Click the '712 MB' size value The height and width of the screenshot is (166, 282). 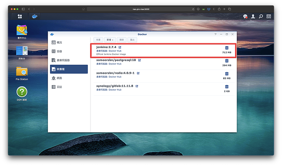(x=227, y=52)
